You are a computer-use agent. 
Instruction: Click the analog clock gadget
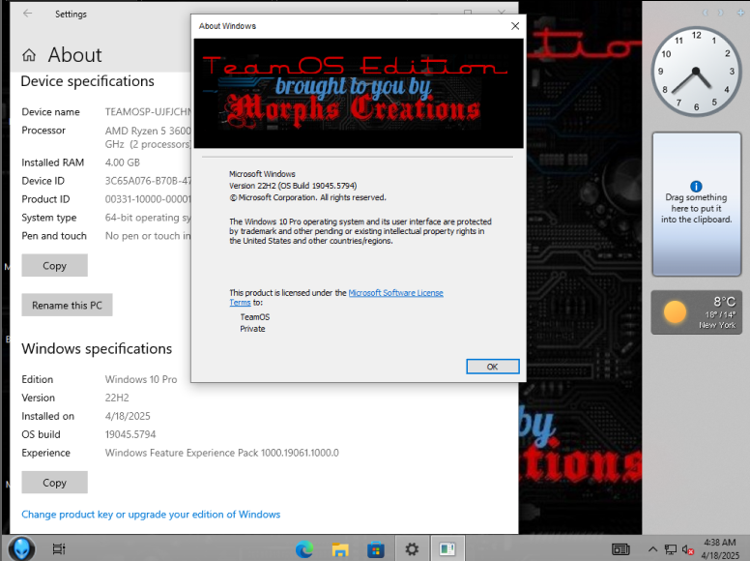tap(696, 72)
